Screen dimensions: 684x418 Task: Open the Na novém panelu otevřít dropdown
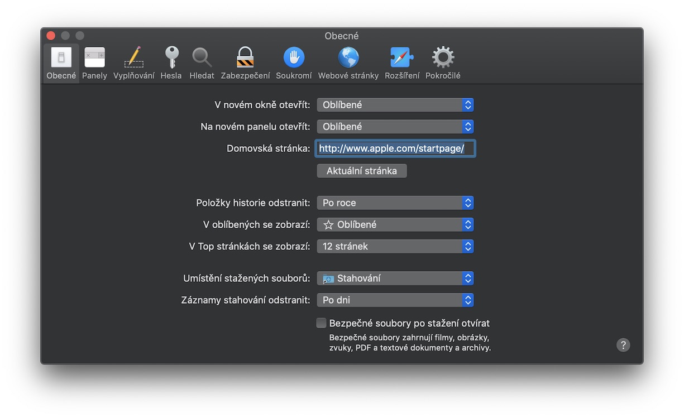tap(395, 126)
